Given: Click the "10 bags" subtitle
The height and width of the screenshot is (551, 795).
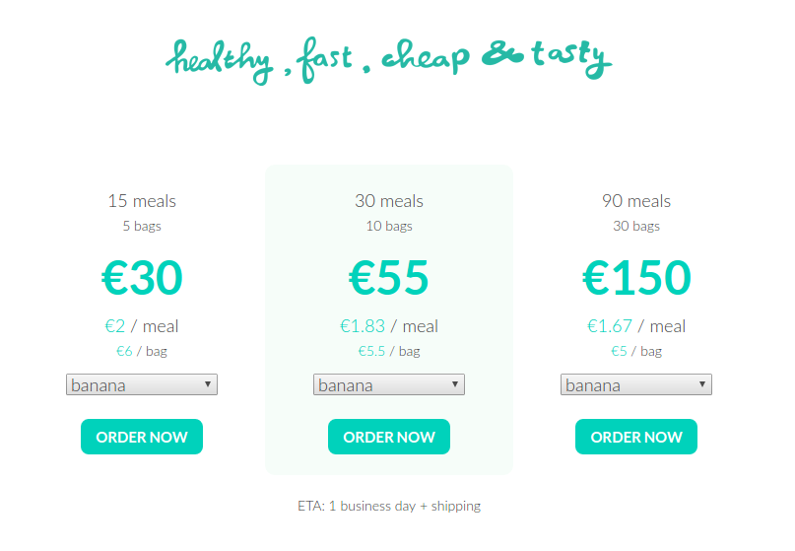Looking at the screenshot, I should [x=389, y=226].
